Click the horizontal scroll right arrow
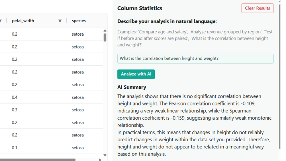286x161 pixels. (x=100, y=160)
